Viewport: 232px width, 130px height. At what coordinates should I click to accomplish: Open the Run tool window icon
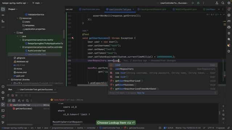(3, 104)
